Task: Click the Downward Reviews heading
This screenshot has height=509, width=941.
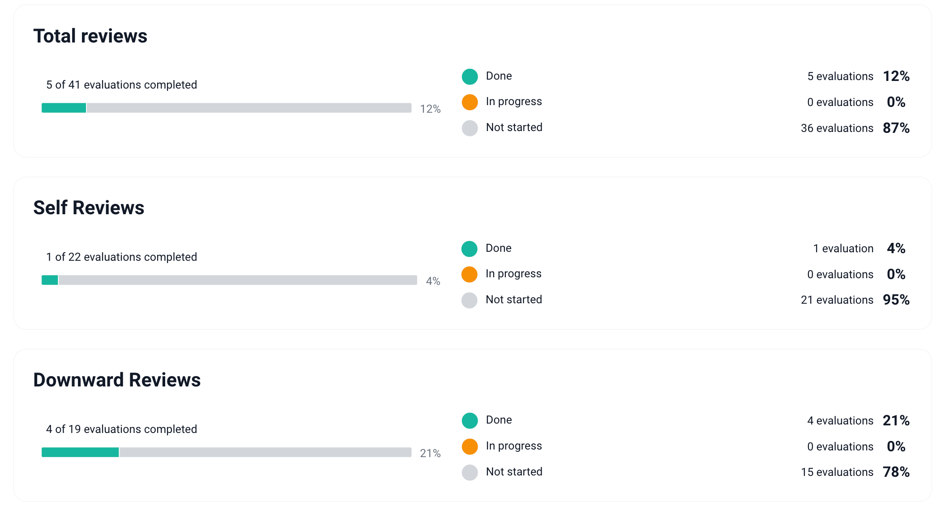Action: (x=117, y=380)
